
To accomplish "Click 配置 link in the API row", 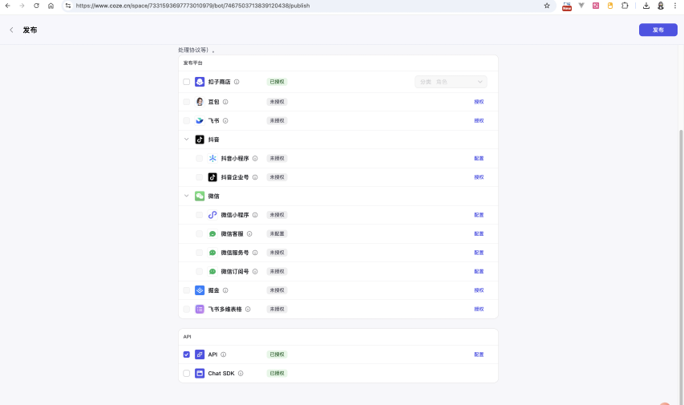I will (x=479, y=354).
